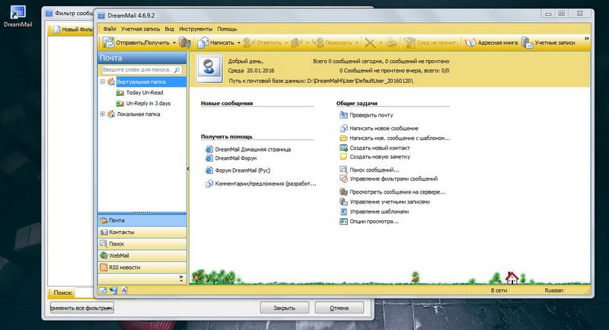Open the DreamMail desktop shortcut
This screenshot has width=609, height=330.
pyautogui.click(x=18, y=16)
